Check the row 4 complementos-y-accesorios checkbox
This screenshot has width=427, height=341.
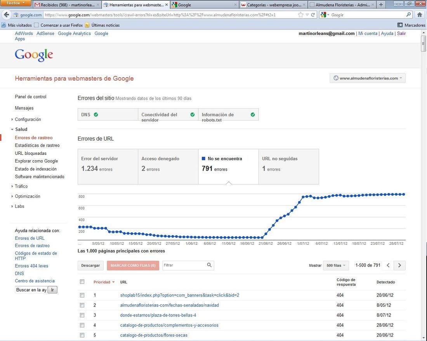[82, 325]
